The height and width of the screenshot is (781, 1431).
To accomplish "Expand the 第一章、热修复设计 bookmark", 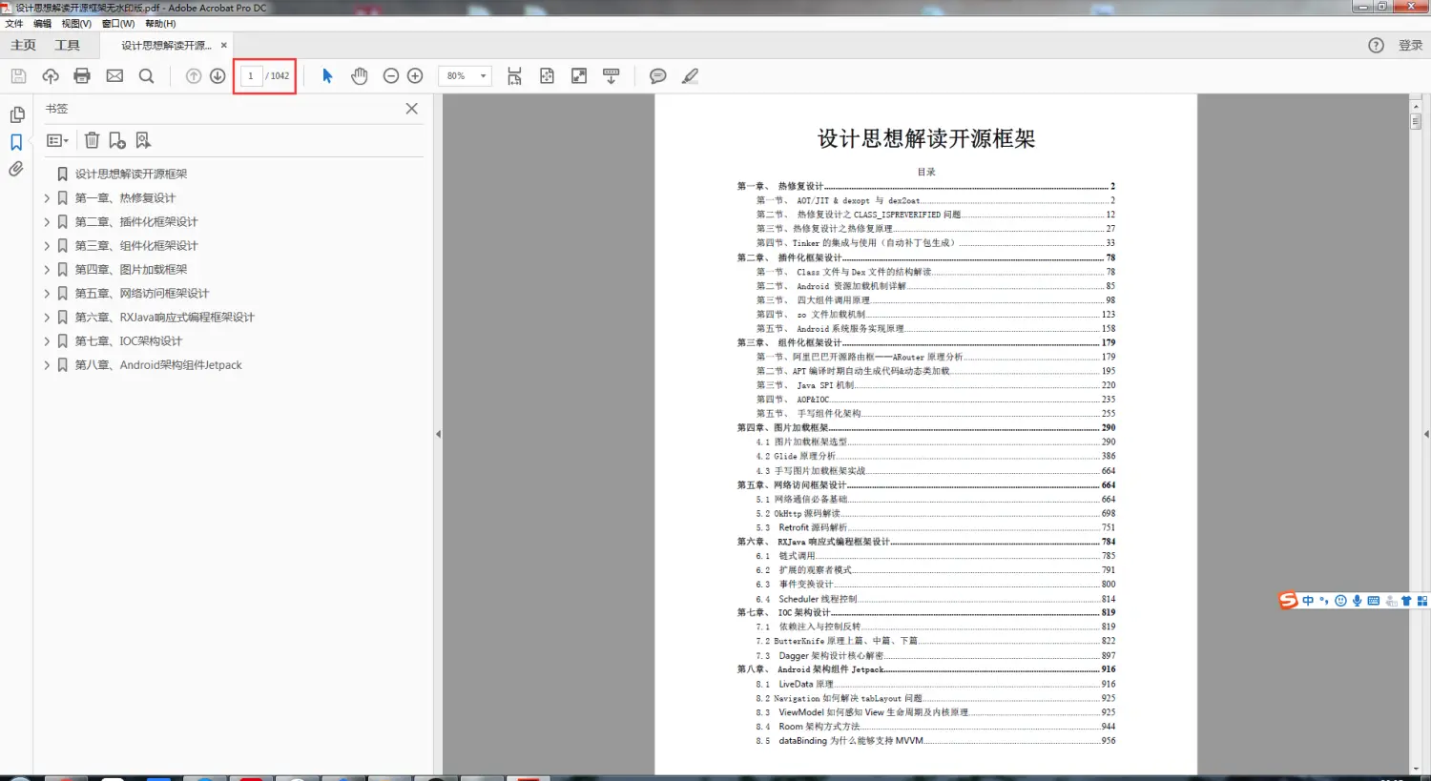I will 47,197.
